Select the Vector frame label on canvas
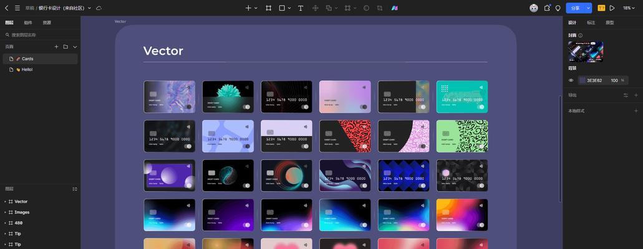 (120, 21)
